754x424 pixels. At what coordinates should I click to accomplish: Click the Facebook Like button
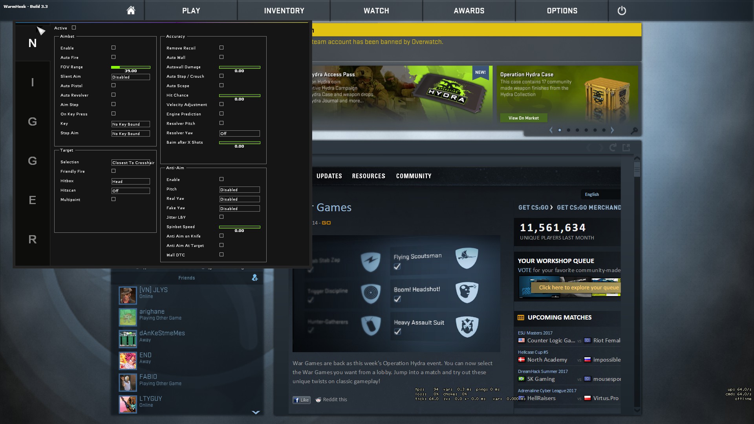302,400
